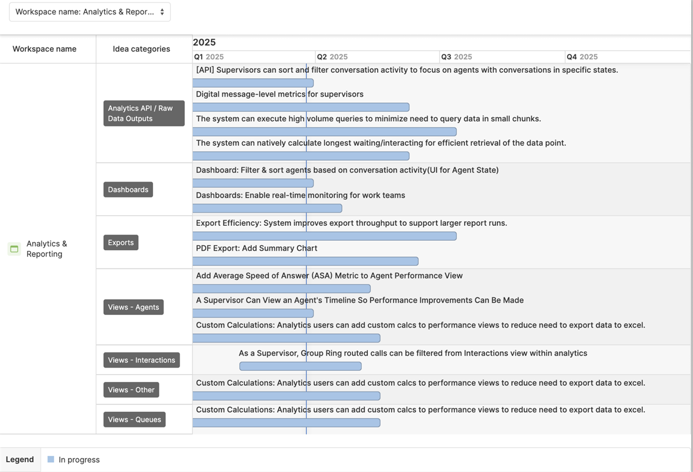Click the Q2 2025 timeline header
Image resolution: width=693 pixels, height=472 pixels.
[x=332, y=57]
